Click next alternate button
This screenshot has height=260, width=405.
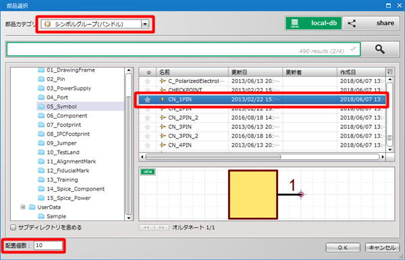pos(161,228)
